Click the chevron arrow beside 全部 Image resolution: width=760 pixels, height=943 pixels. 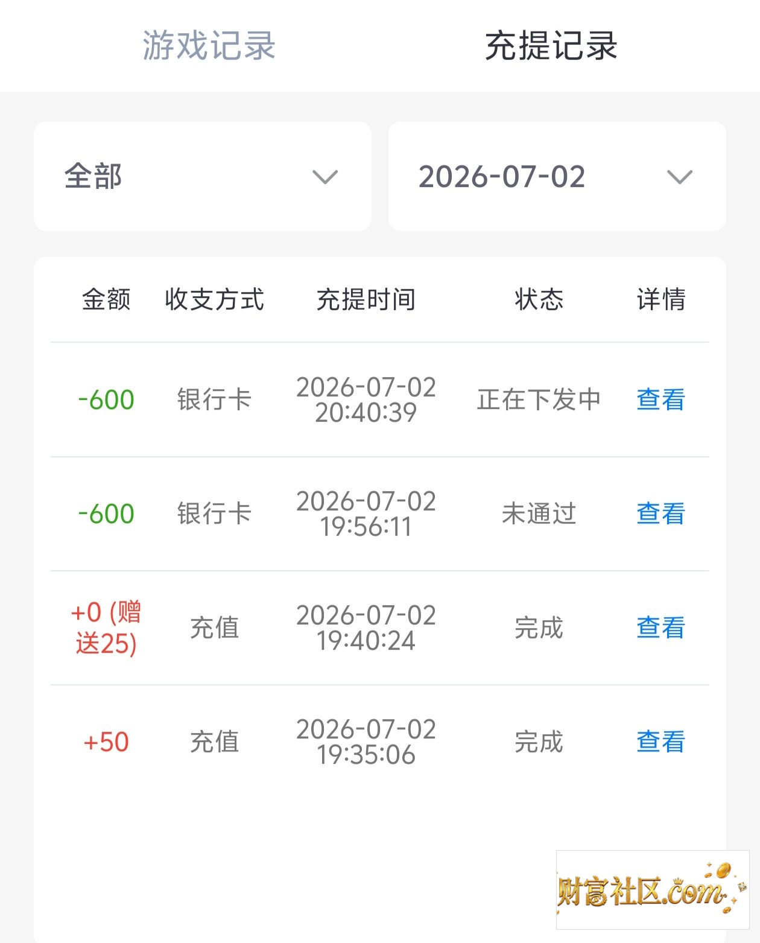[325, 177]
